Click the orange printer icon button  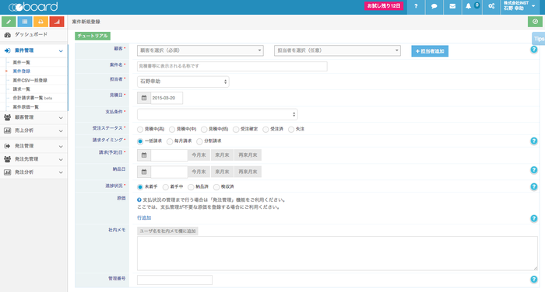40,22
